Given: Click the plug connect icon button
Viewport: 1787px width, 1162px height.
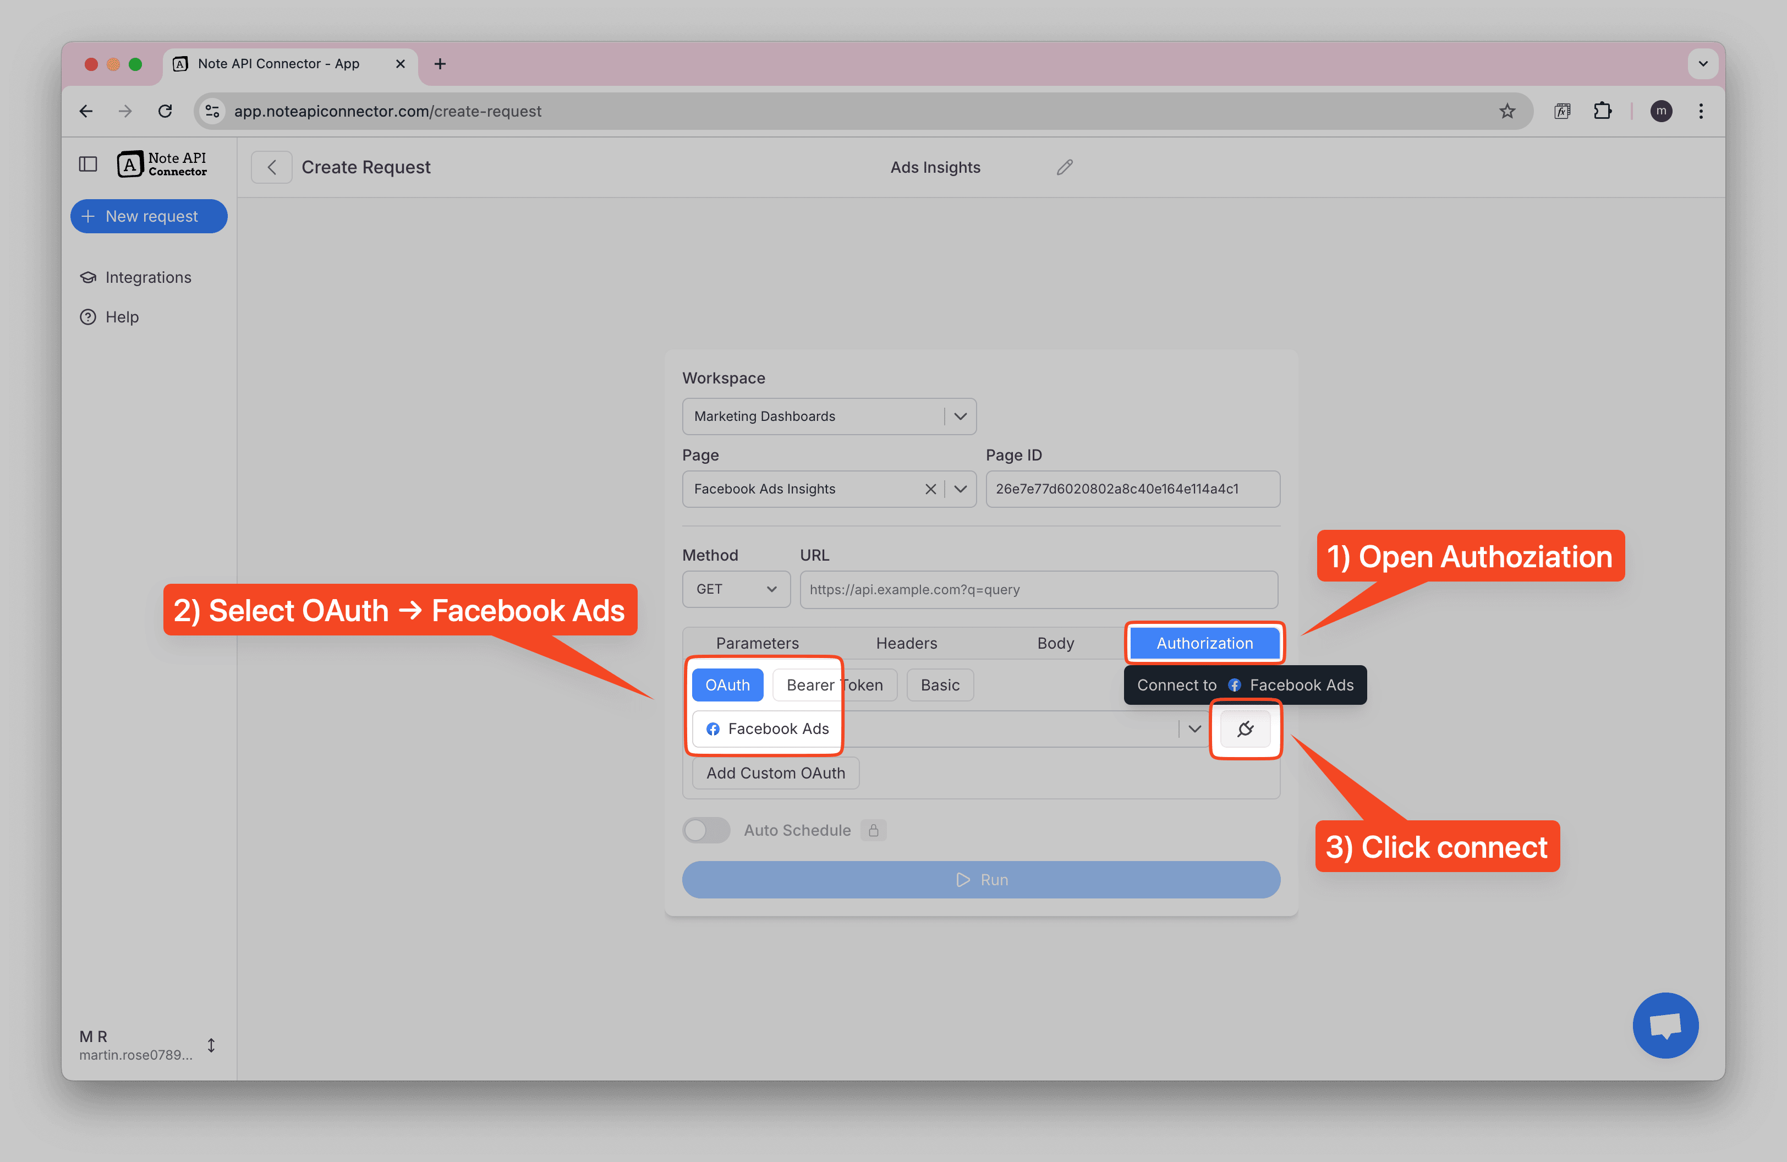Looking at the screenshot, I should click(x=1245, y=728).
